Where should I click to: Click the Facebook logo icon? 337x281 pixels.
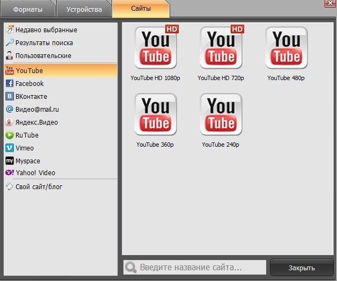pos(10,83)
